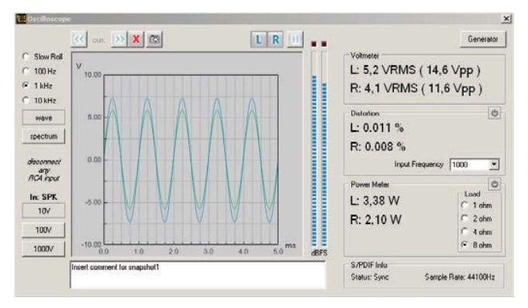Click the L power reading 3,38 W
Viewport: 528px width, 308px height.
(374, 201)
